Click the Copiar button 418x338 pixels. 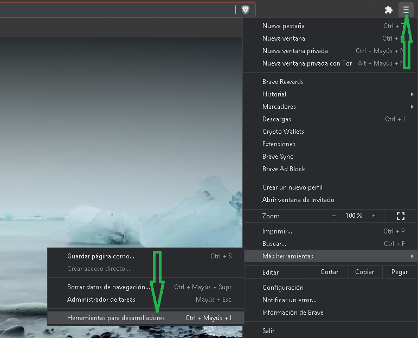pos(365,272)
